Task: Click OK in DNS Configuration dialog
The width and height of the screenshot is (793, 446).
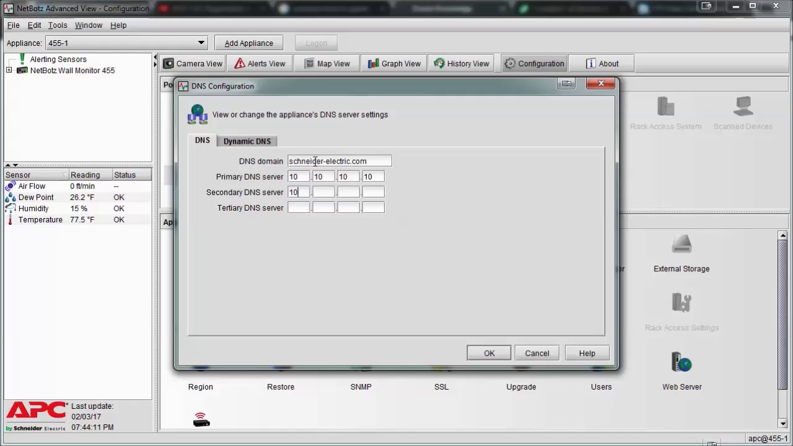Action: coord(489,353)
